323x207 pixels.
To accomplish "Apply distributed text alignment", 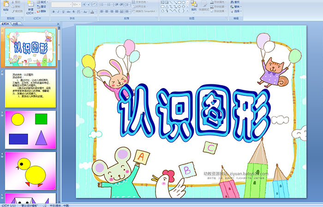I will (121, 12).
